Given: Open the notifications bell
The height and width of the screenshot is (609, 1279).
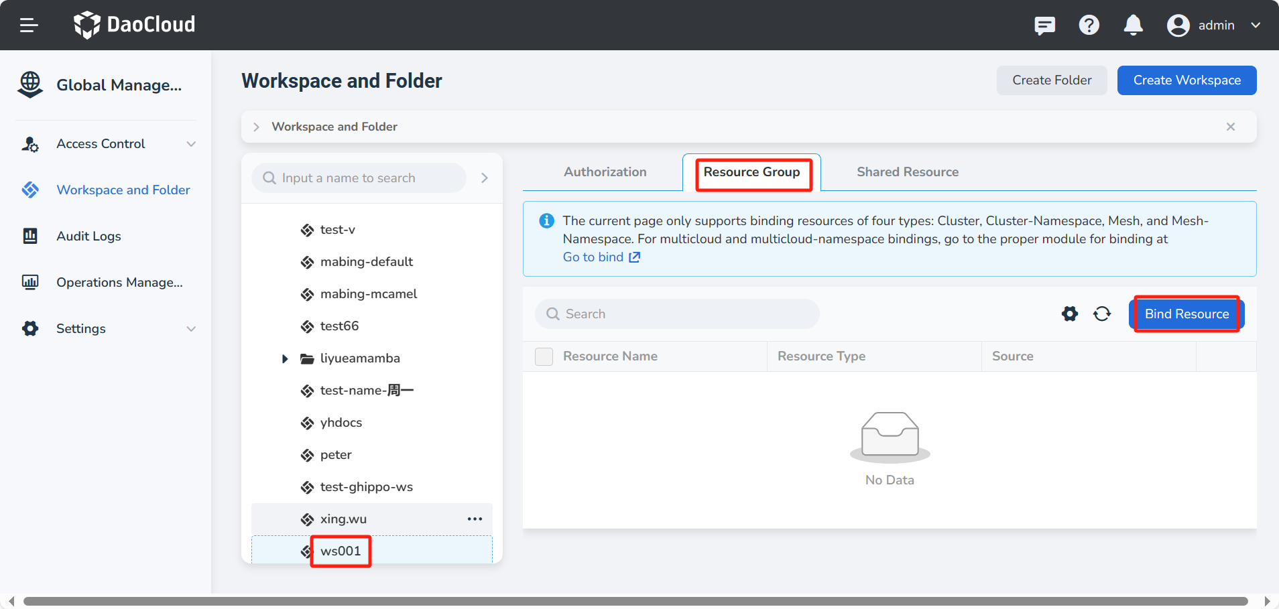Looking at the screenshot, I should tap(1133, 25).
